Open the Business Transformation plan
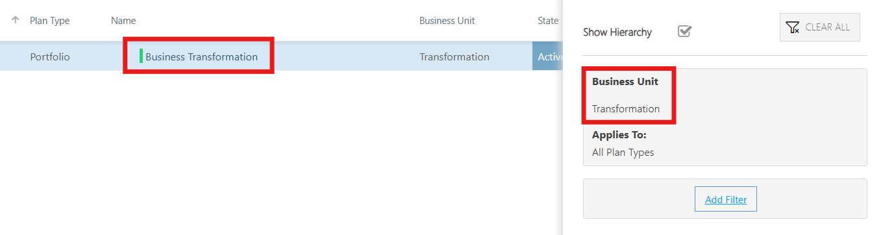Image resolution: width=883 pixels, height=235 pixels. (x=201, y=56)
